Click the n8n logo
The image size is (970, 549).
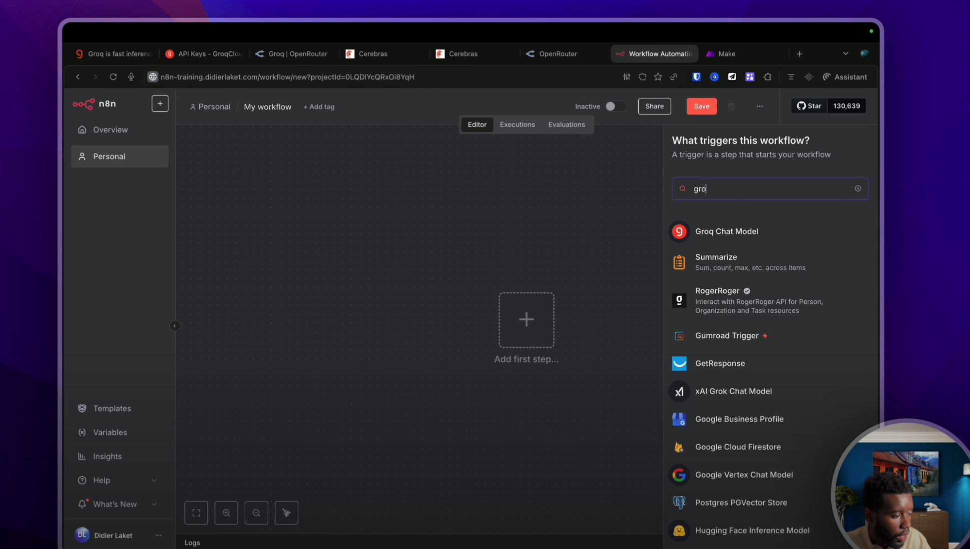click(x=94, y=104)
